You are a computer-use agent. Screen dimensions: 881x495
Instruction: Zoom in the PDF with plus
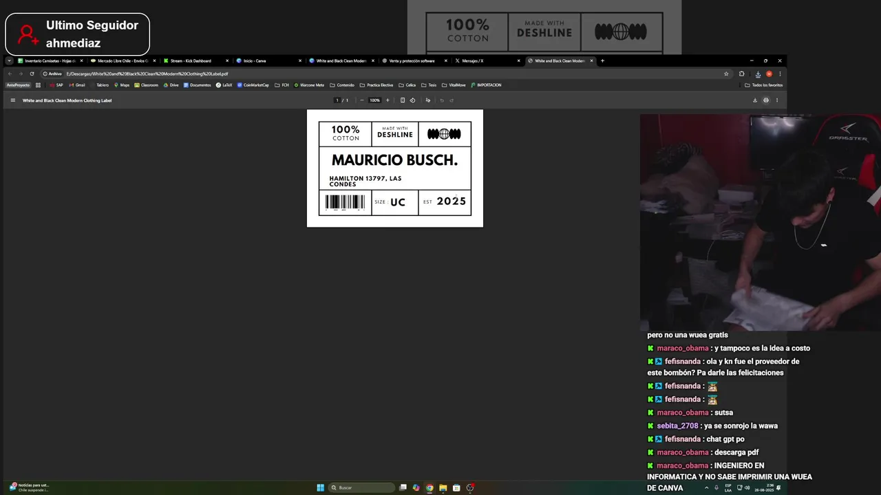387,100
